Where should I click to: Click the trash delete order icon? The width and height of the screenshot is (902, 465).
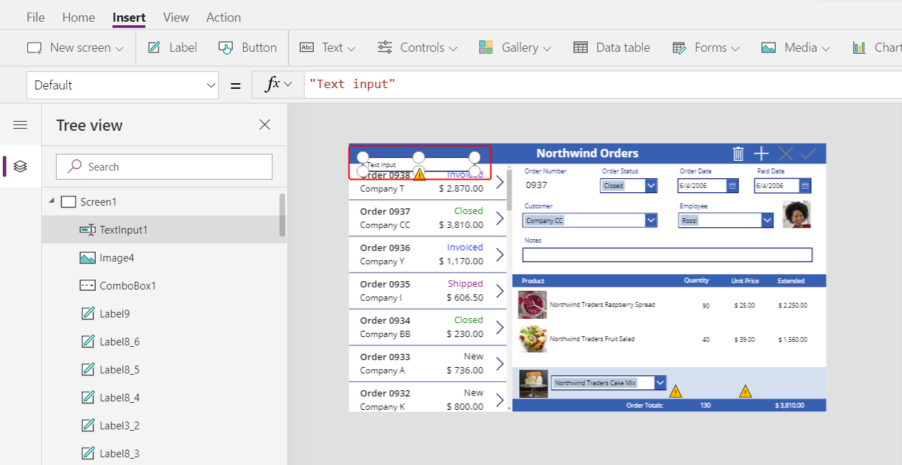[738, 154]
